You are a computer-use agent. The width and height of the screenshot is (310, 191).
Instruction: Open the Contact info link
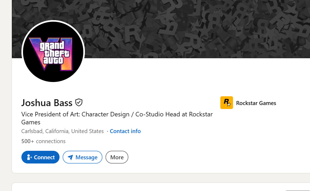tap(125, 131)
